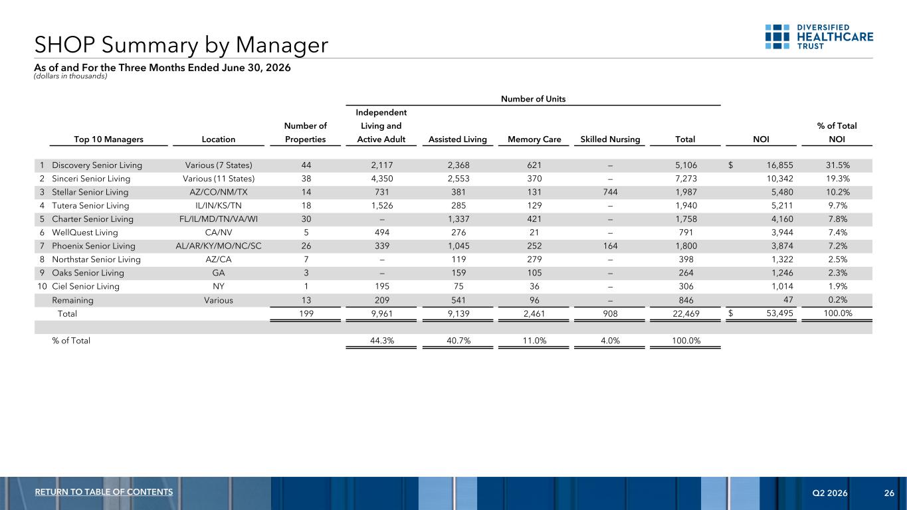This screenshot has height=510, width=907.
Task: Click the "Number of Units" group header
Action: pyautogui.click(x=534, y=100)
